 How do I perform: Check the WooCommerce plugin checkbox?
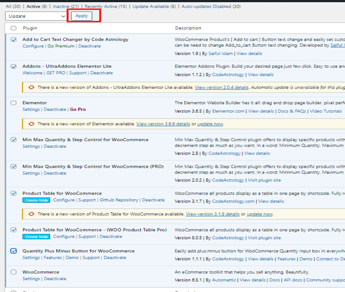coord(14,272)
